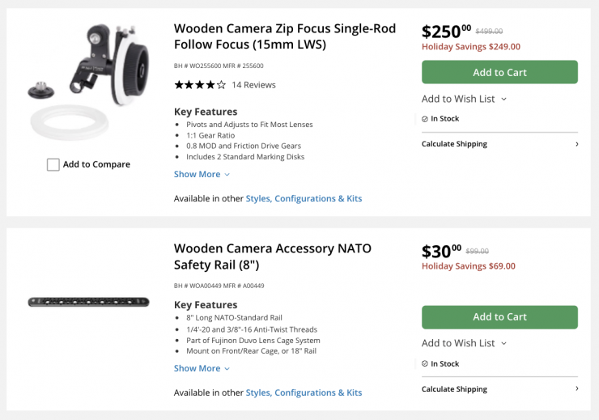The height and width of the screenshot is (420, 599).
Task: Click the Calculate Shipping arrow for NATO Rail
Action: (x=576, y=389)
